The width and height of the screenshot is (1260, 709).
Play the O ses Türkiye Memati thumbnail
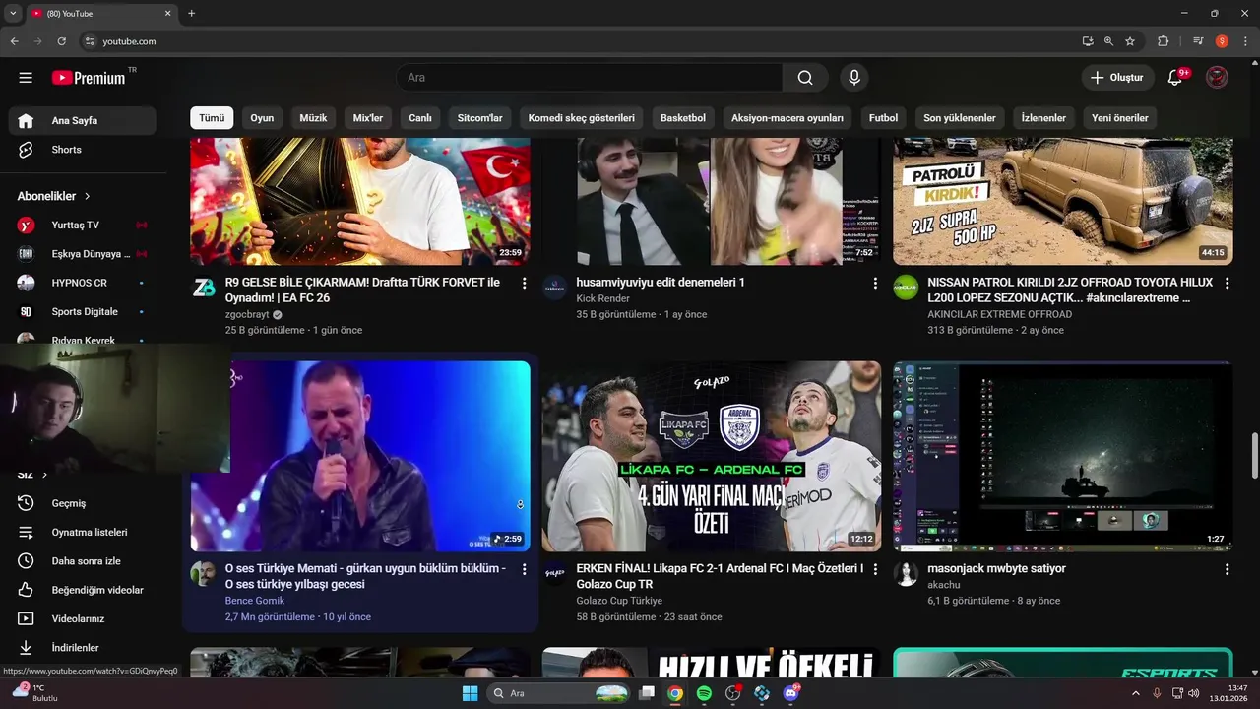coord(360,456)
